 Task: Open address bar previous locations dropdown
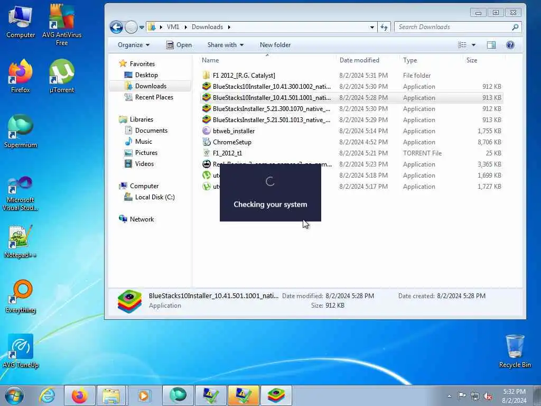tap(372, 27)
